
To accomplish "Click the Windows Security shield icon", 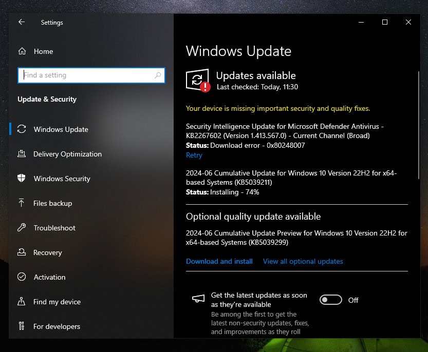I will point(21,179).
